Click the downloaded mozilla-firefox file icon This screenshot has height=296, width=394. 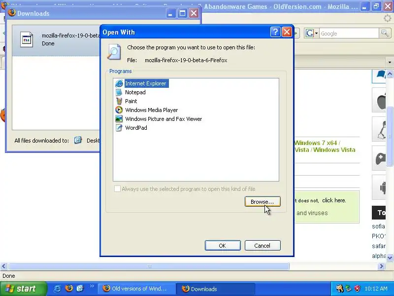click(27, 39)
